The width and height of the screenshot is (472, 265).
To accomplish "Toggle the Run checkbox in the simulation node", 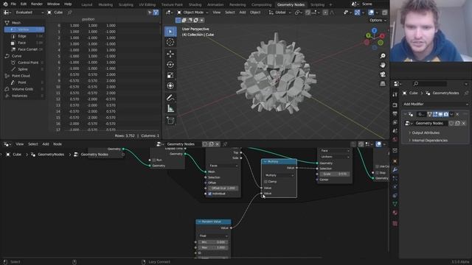I will [154, 160].
